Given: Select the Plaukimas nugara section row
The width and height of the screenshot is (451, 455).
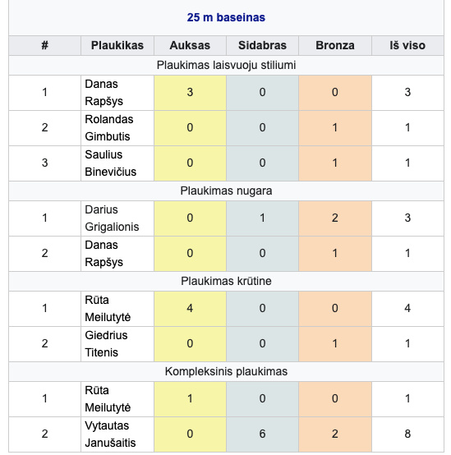Looking at the screenshot, I should click(226, 191).
